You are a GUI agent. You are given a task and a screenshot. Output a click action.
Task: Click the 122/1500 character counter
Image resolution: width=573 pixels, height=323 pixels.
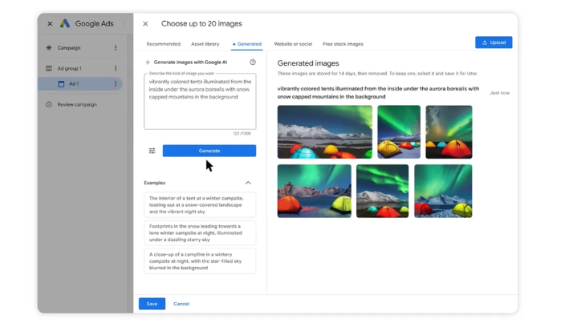coord(242,134)
